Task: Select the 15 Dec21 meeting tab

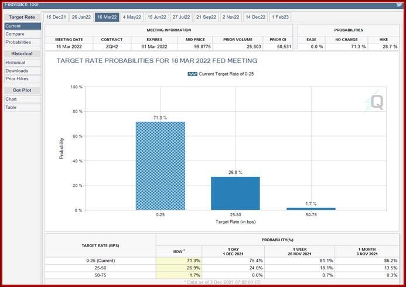Action: [x=56, y=17]
